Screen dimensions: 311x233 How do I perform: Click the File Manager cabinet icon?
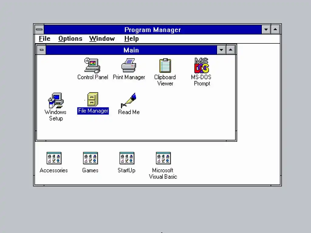(93, 99)
